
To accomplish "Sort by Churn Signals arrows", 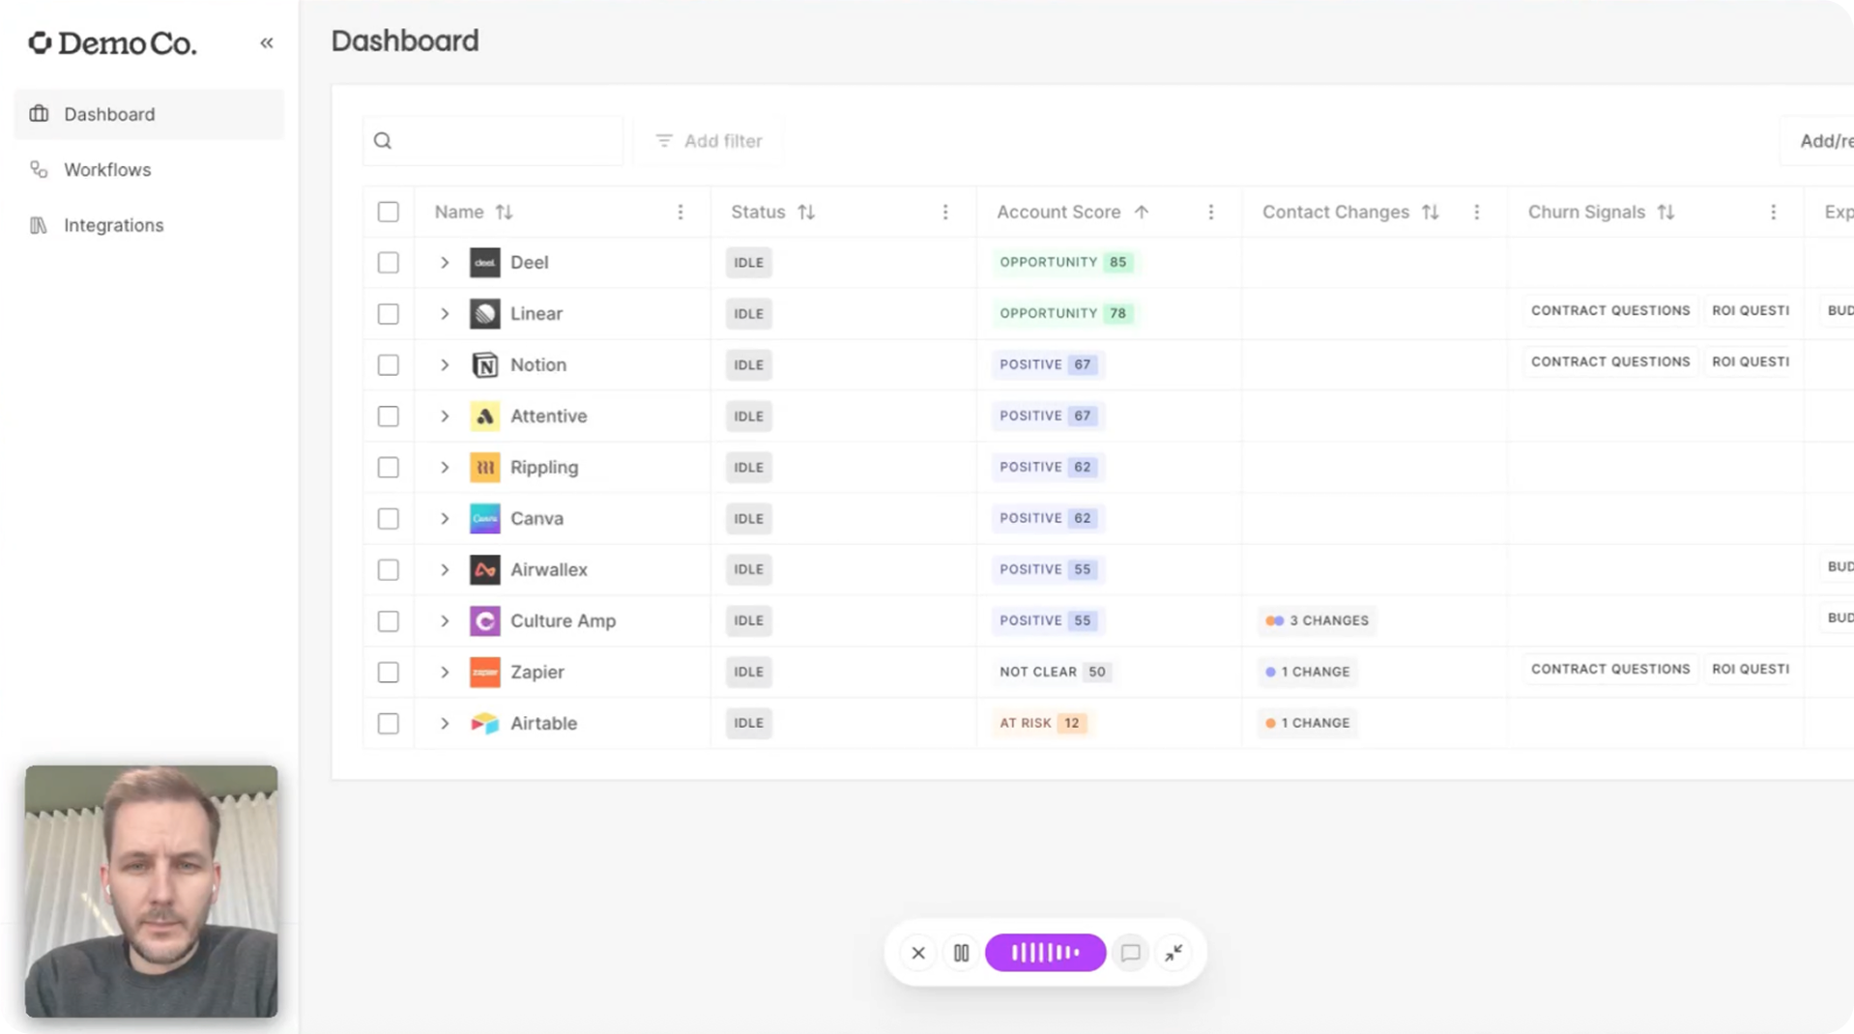I will click(x=1666, y=212).
